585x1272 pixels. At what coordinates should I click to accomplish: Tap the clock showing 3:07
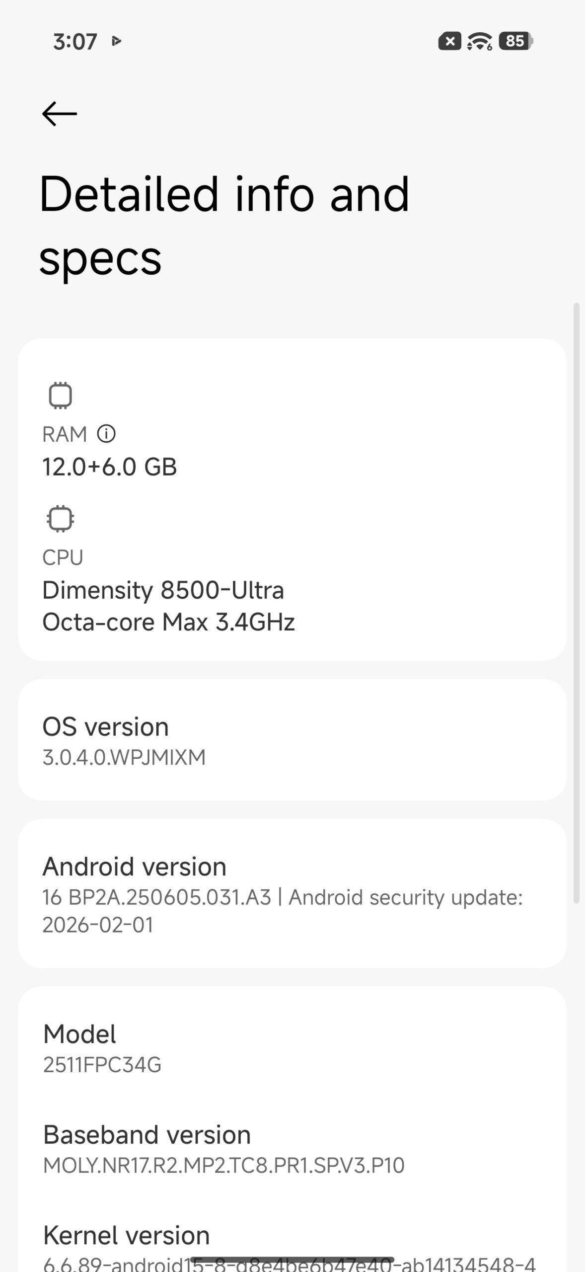click(75, 41)
